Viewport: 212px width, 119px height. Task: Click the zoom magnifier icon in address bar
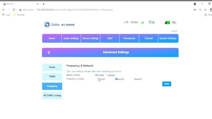point(200,10)
